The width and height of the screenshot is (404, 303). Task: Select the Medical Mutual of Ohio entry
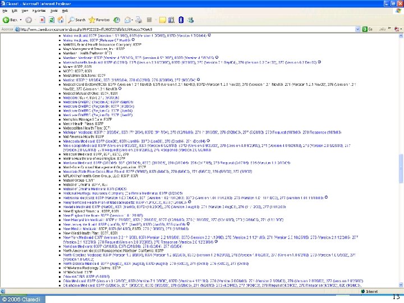pos(90,93)
